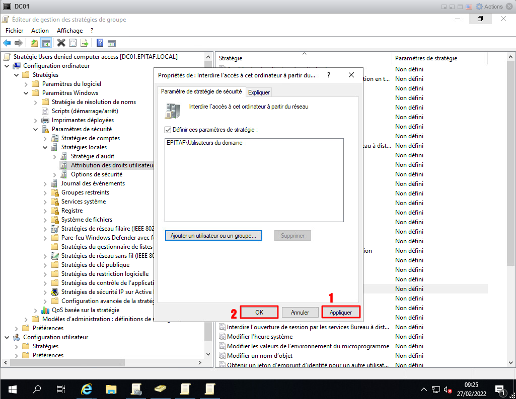
Task: Click the Export list toolbar icon
Action: [x=85, y=43]
